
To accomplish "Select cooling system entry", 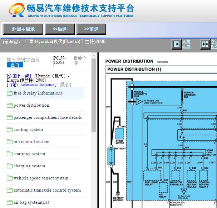I will click(x=28, y=130).
